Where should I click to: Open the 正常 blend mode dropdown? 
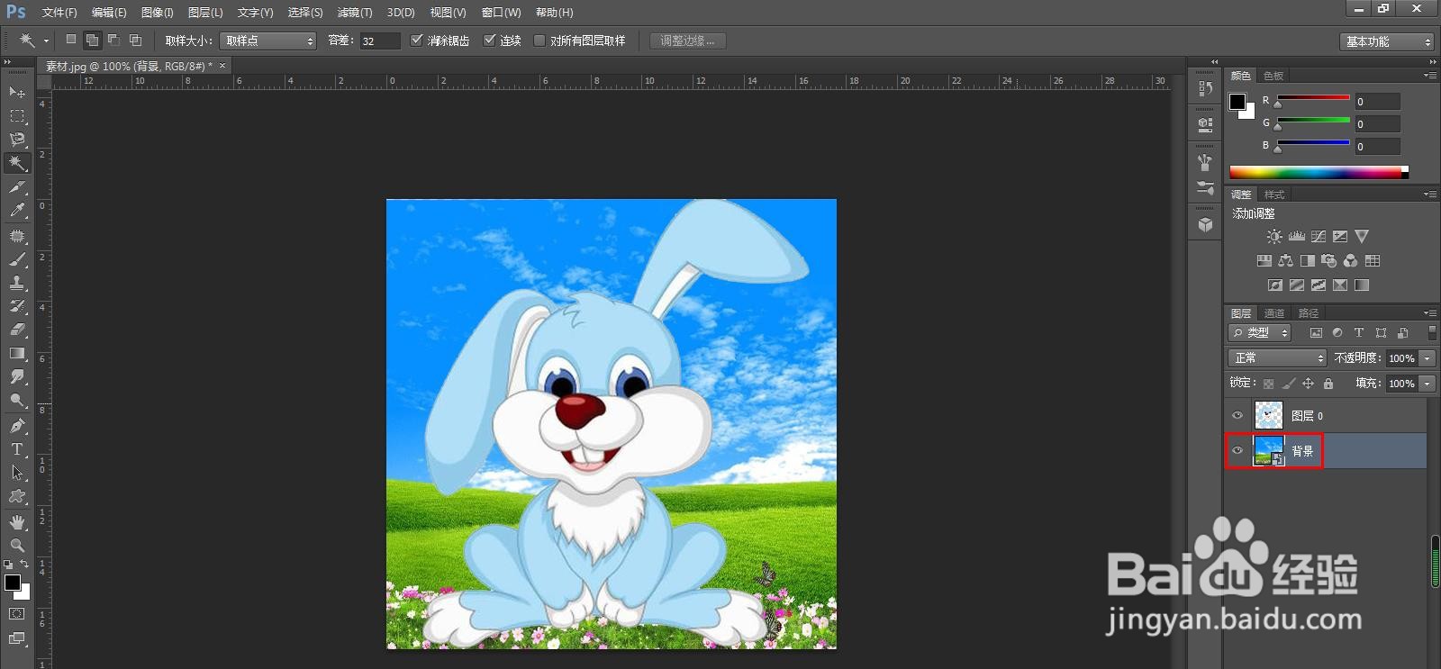pos(1277,357)
